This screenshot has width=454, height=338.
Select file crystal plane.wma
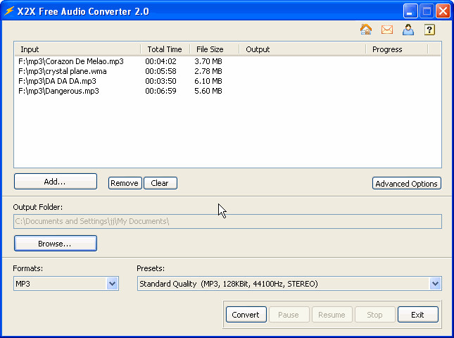pos(63,71)
